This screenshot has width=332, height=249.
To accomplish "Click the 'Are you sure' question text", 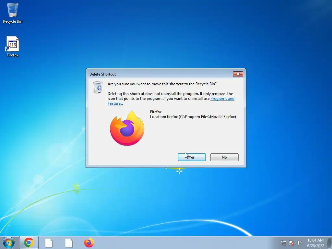I will pos(162,84).
